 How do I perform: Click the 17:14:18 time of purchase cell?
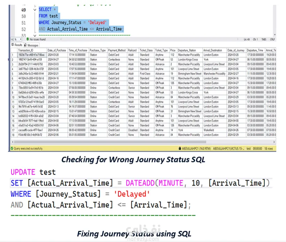(x=78, y=55)
